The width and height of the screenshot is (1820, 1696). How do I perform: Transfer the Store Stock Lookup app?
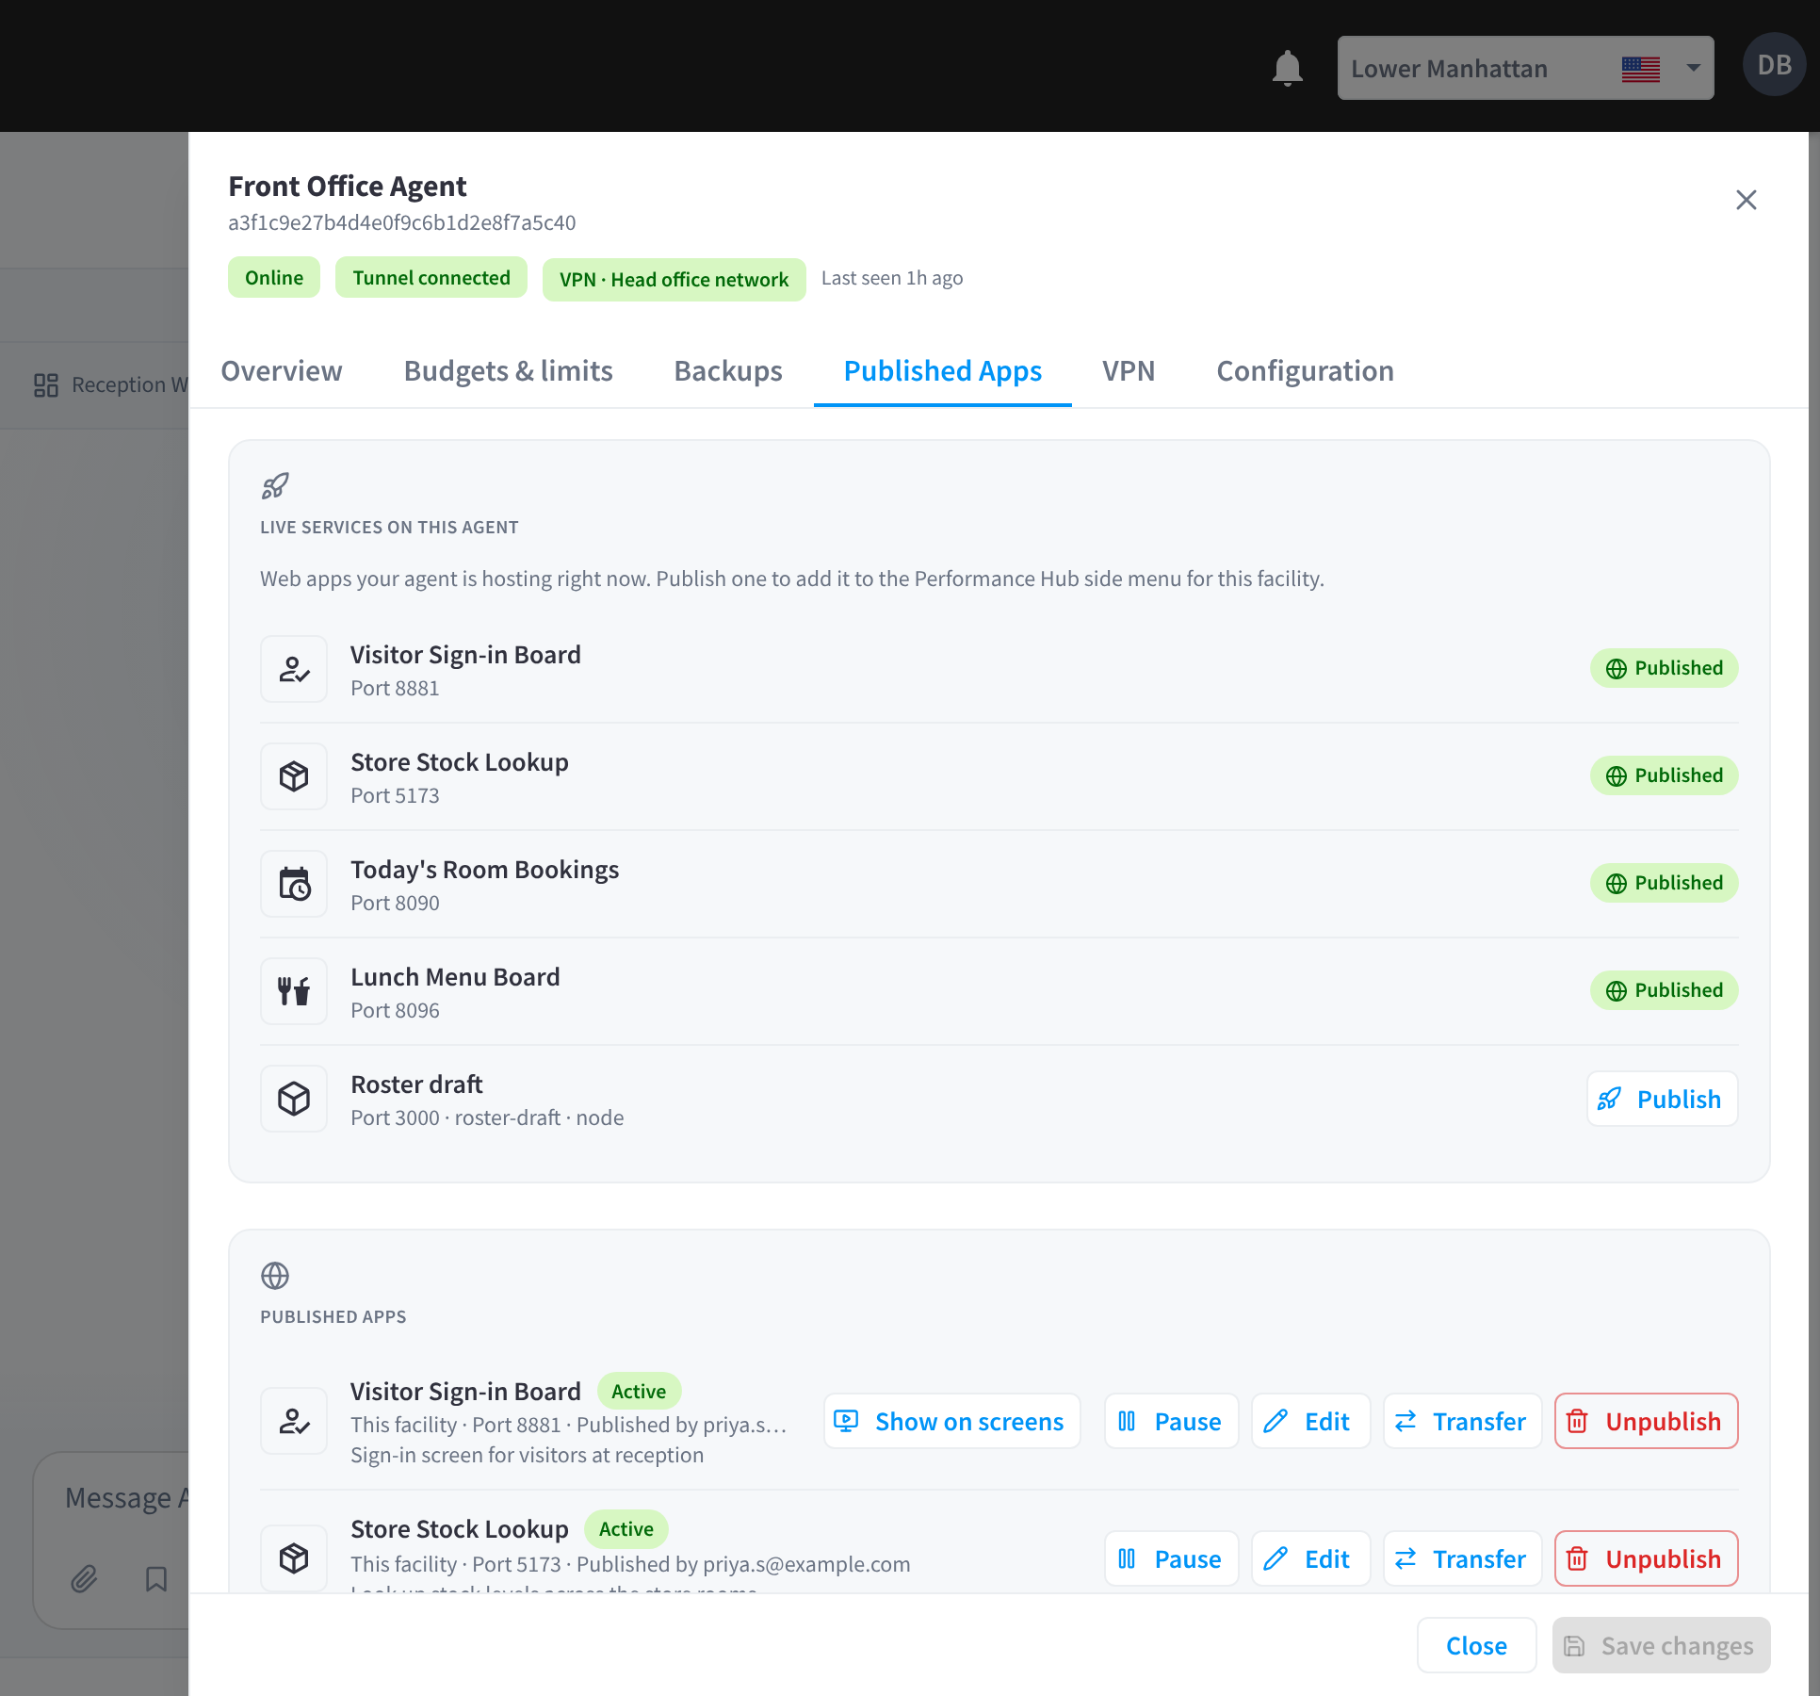coord(1462,1558)
